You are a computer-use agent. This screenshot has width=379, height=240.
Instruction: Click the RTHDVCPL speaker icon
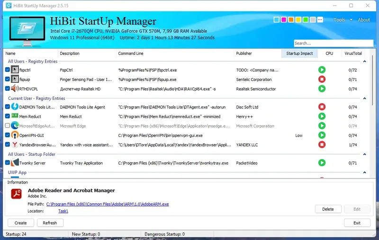point(15,89)
